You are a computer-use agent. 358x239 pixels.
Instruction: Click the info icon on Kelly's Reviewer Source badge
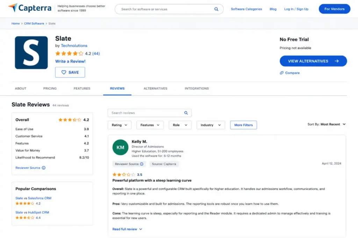tap(142, 164)
